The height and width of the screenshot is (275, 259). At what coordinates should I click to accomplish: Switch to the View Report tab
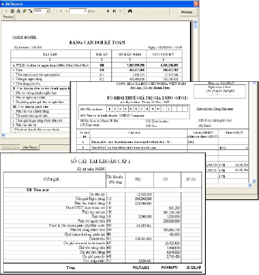click(30, 147)
